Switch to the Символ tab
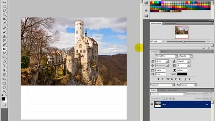The height and width of the screenshot is (121, 215). coord(155,52)
